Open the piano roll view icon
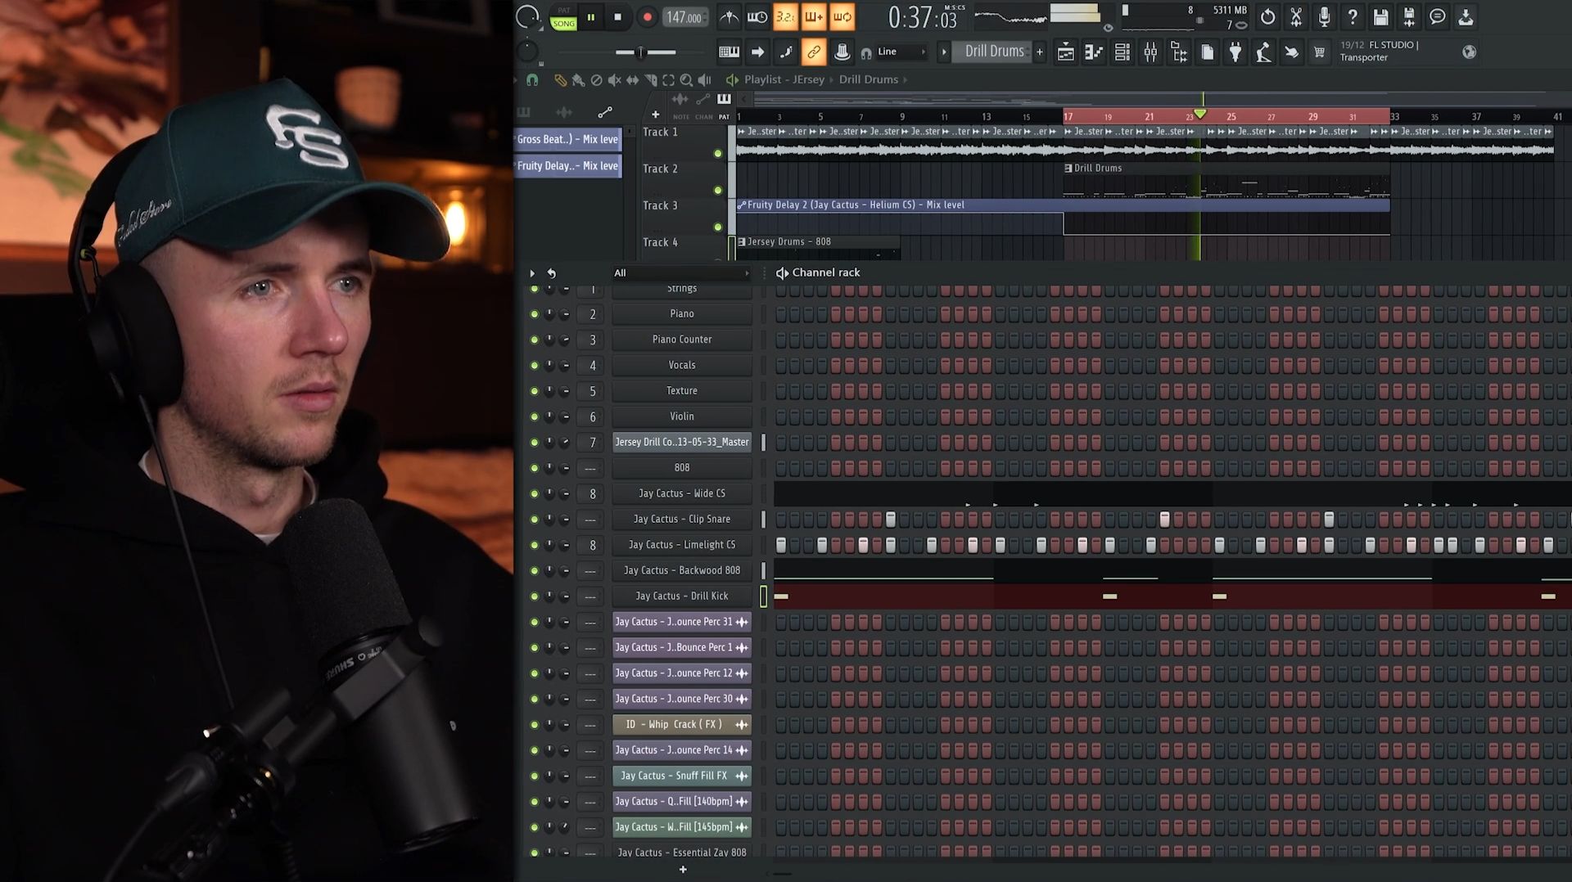Image resolution: width=1572 pixels, height=882 pixels. coord(1094,52)
